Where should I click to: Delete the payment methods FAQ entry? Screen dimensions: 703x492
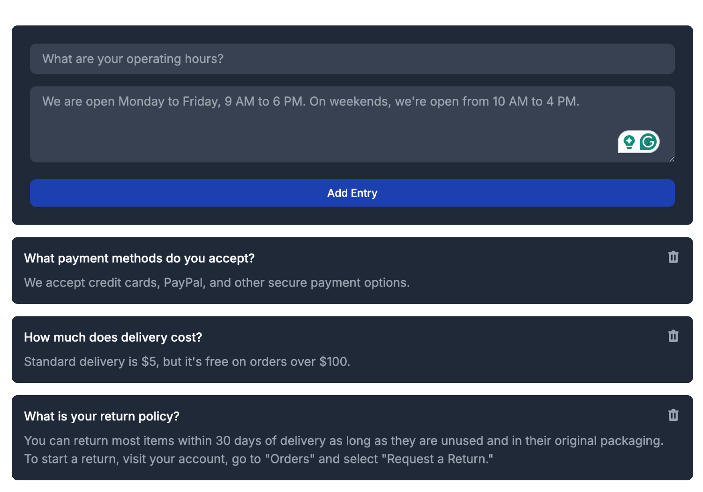pyautogui.click(x=673, y=257)
